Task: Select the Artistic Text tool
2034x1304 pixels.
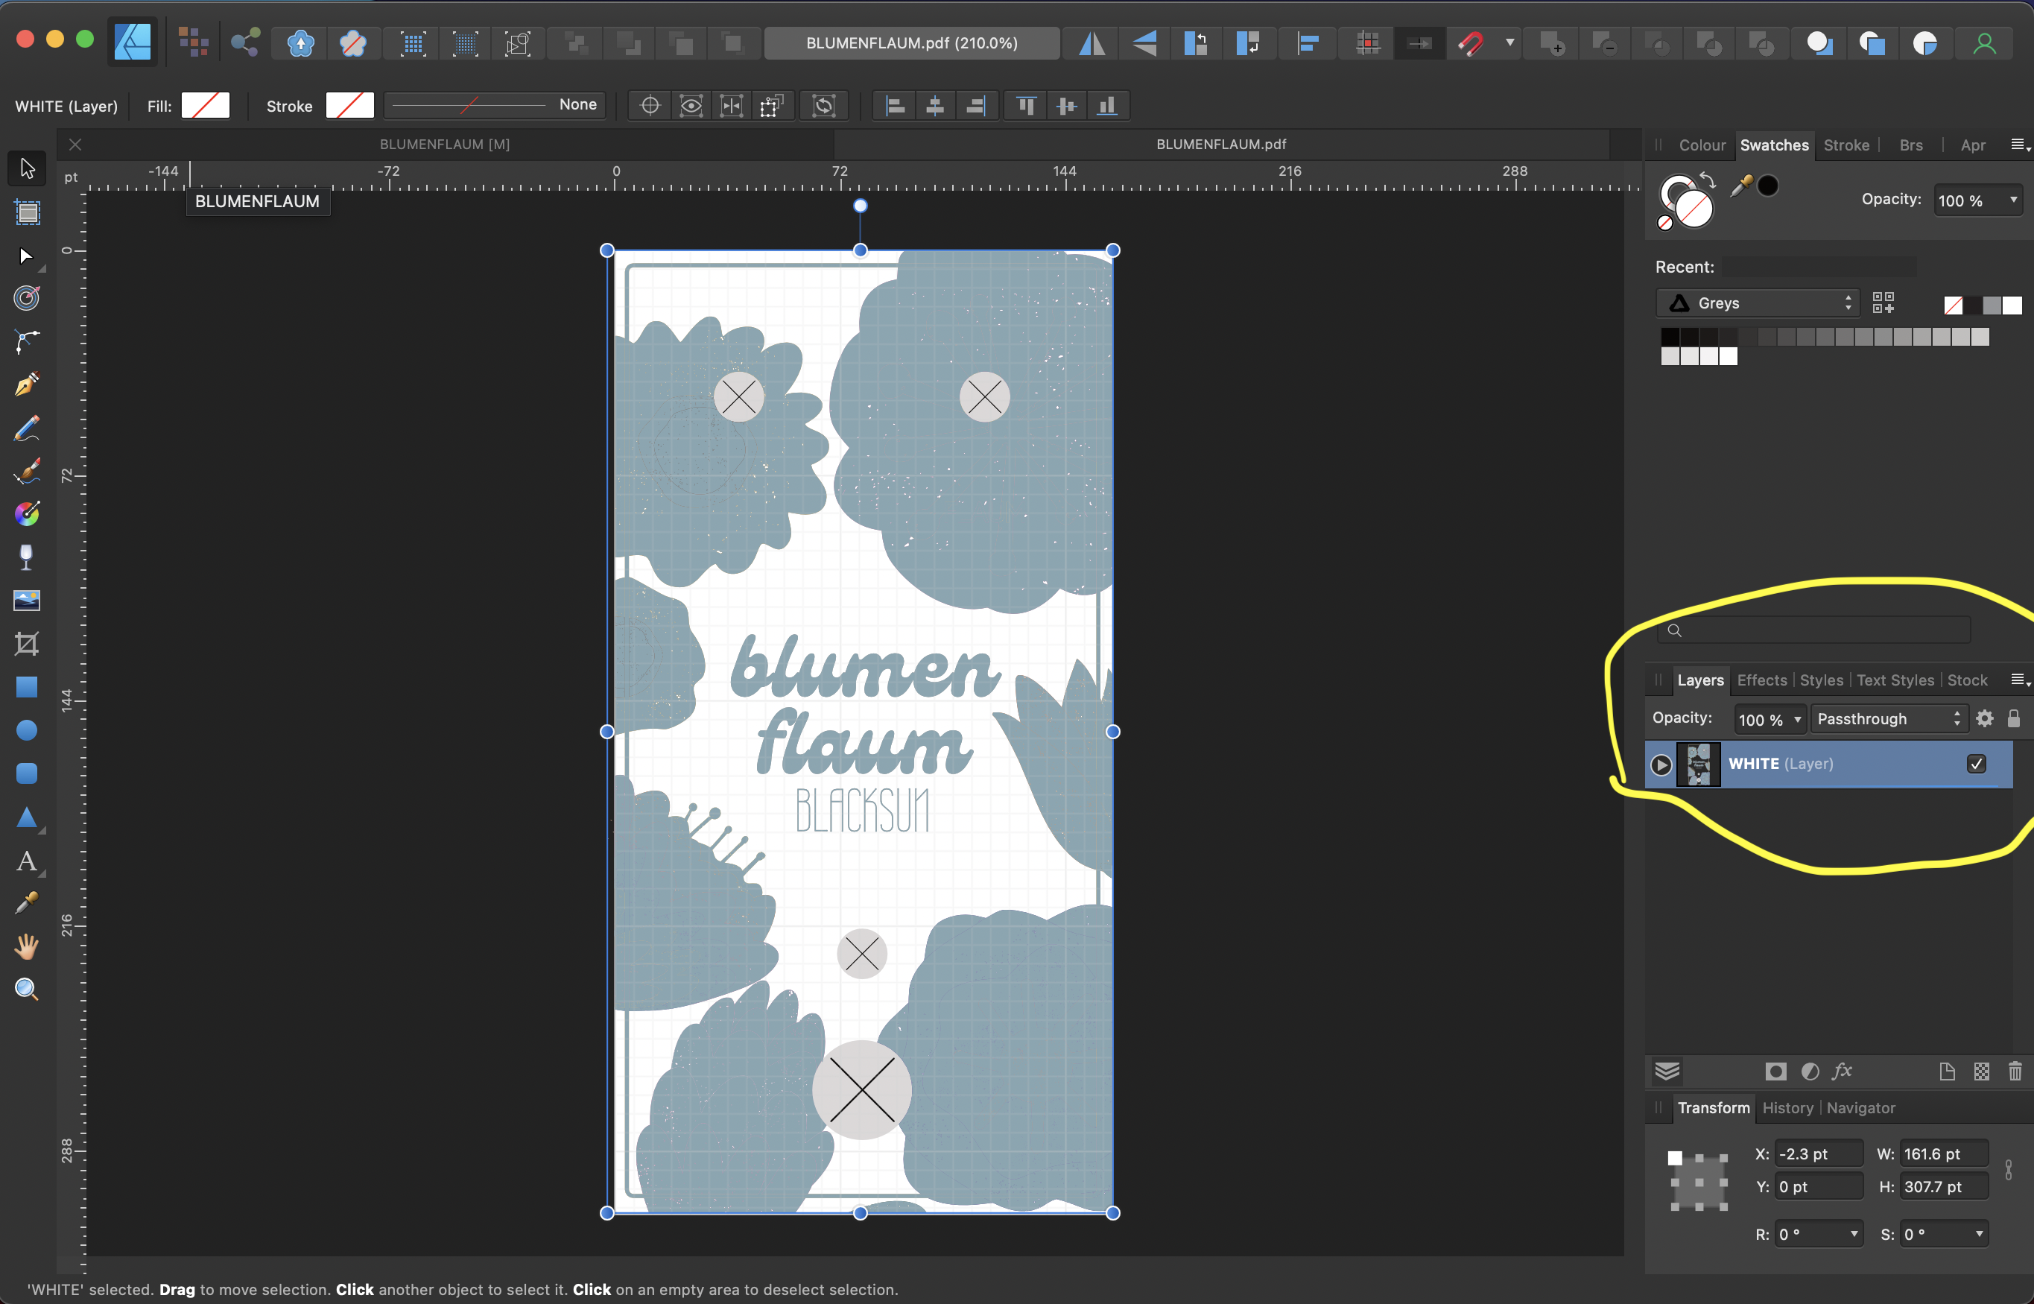Action: coord(27,861)
